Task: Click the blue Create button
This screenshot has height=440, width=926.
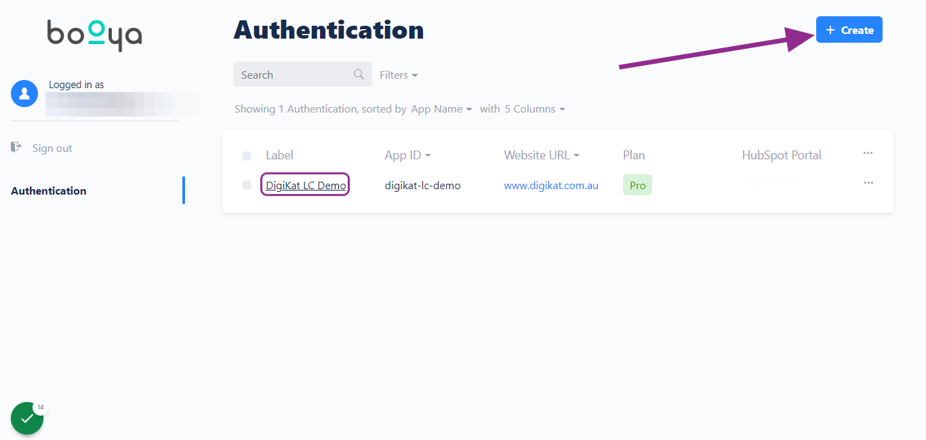Action: pyautogui.click(x=849, y=30)
